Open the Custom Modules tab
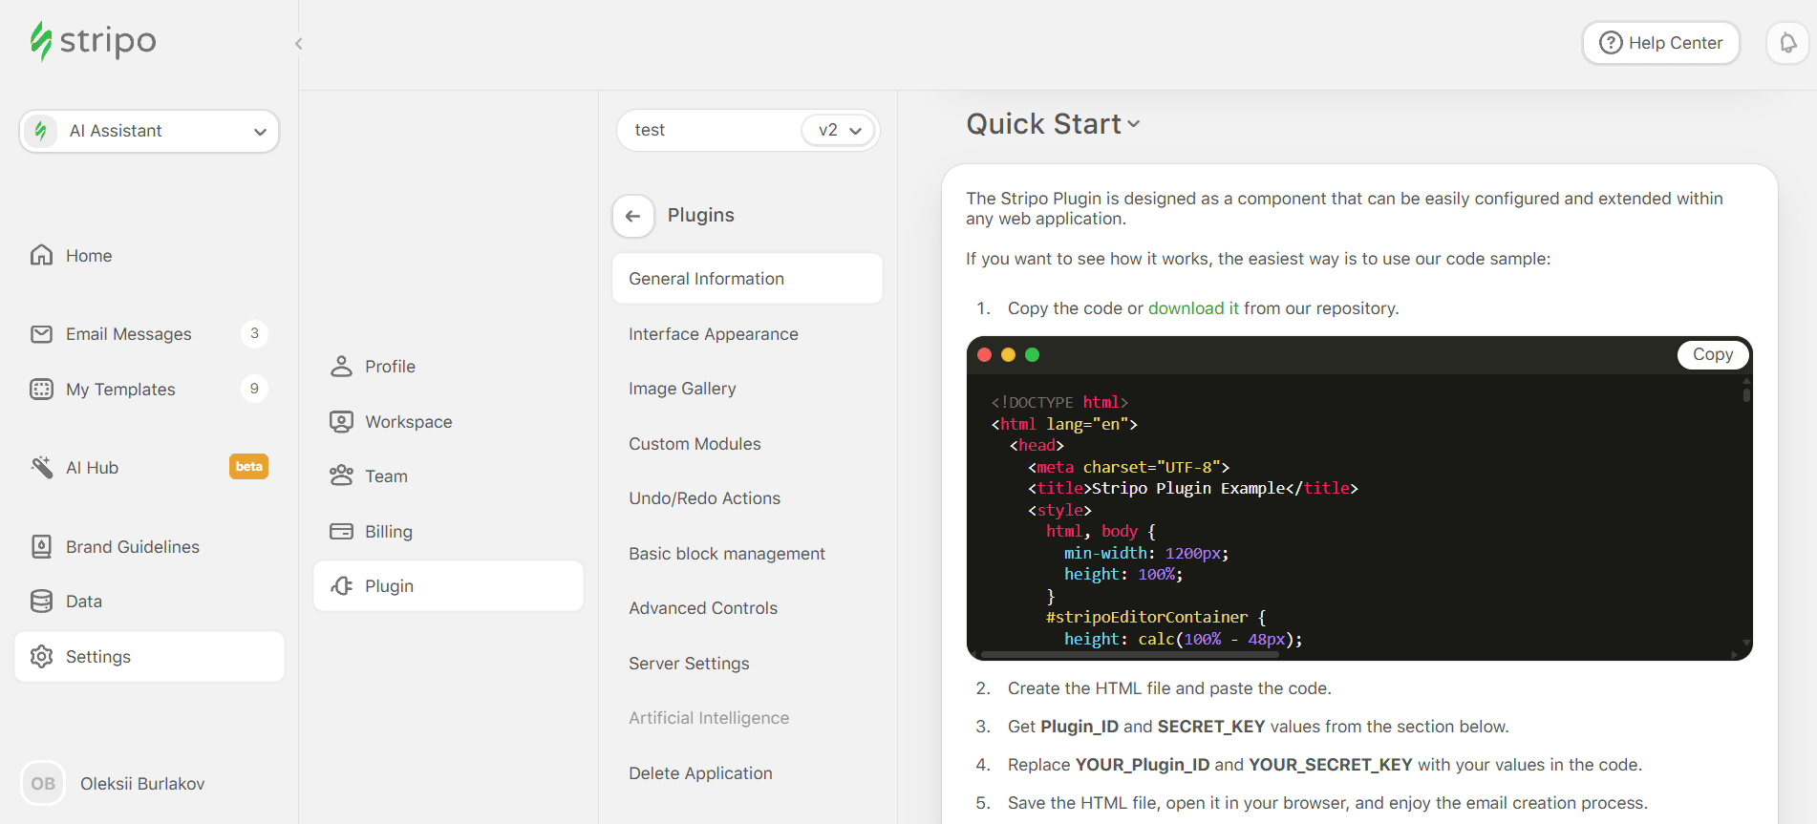 [747, 444]
